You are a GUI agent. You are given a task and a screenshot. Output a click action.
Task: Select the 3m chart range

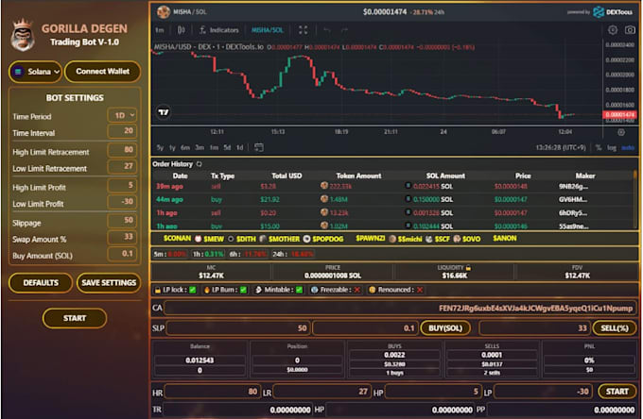point(200,147)
